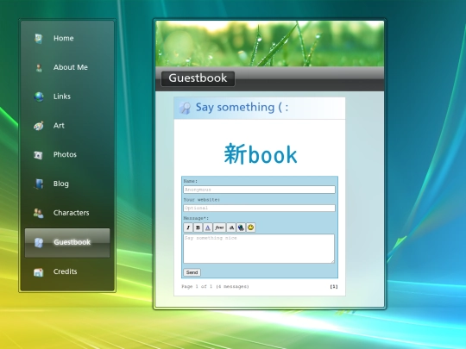Click into the Message text area
Image resolution: width=466 pixels, height=349 pixels.
pyautogui.click(x=259, y=249)
